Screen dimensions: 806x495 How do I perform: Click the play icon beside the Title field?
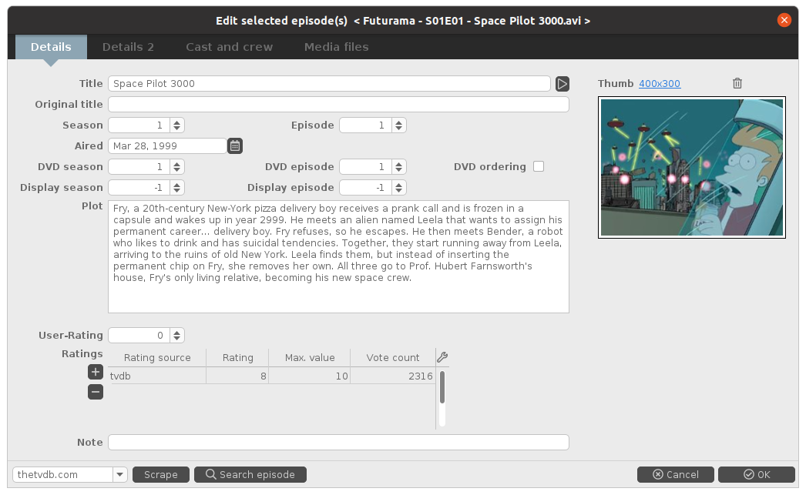pyautogui.click(x=563, y=83)
